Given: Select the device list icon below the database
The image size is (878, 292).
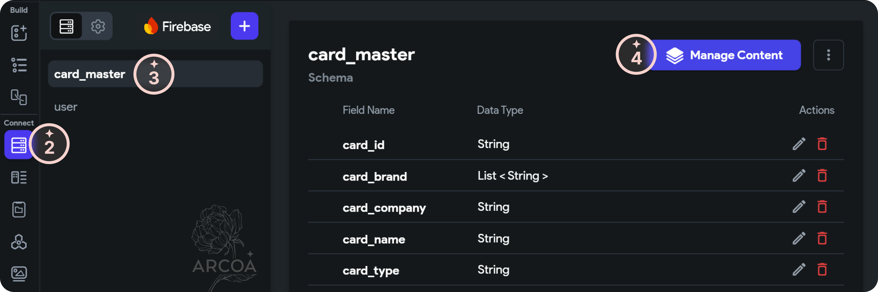Looking at the screenshot, I should (19, 177).
